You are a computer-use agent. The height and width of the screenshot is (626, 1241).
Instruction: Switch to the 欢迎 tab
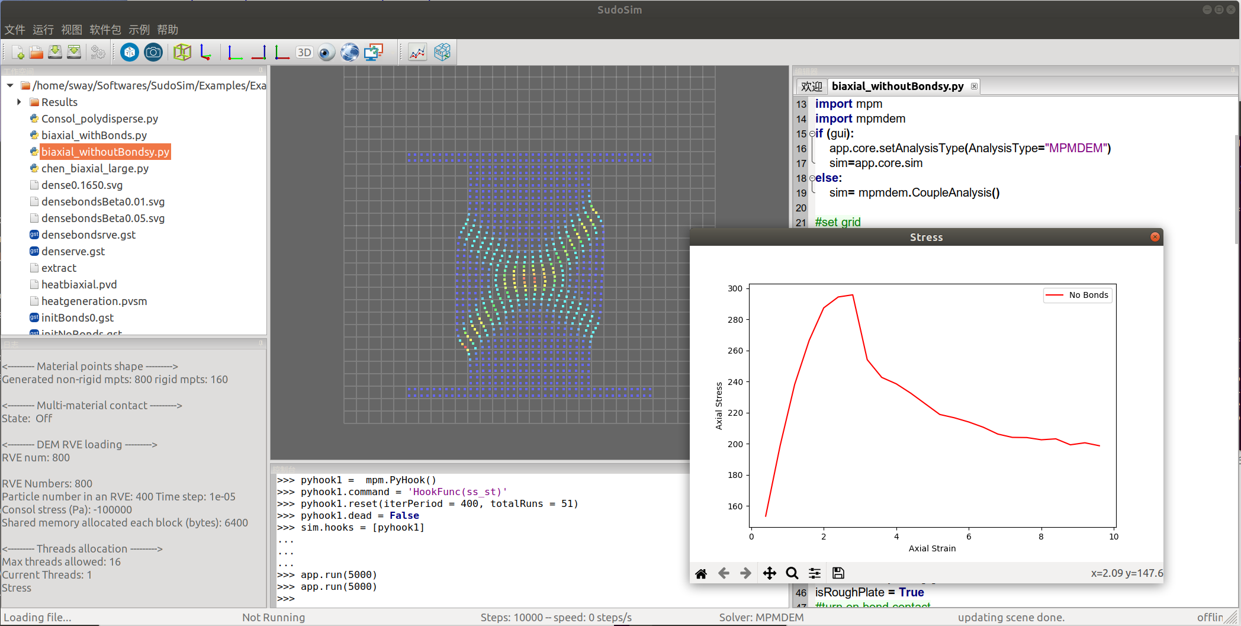pos(811,86)
